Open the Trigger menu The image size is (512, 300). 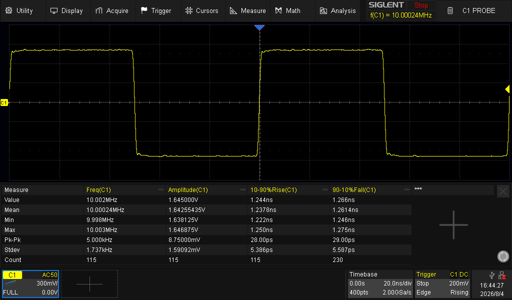(156, 11)
